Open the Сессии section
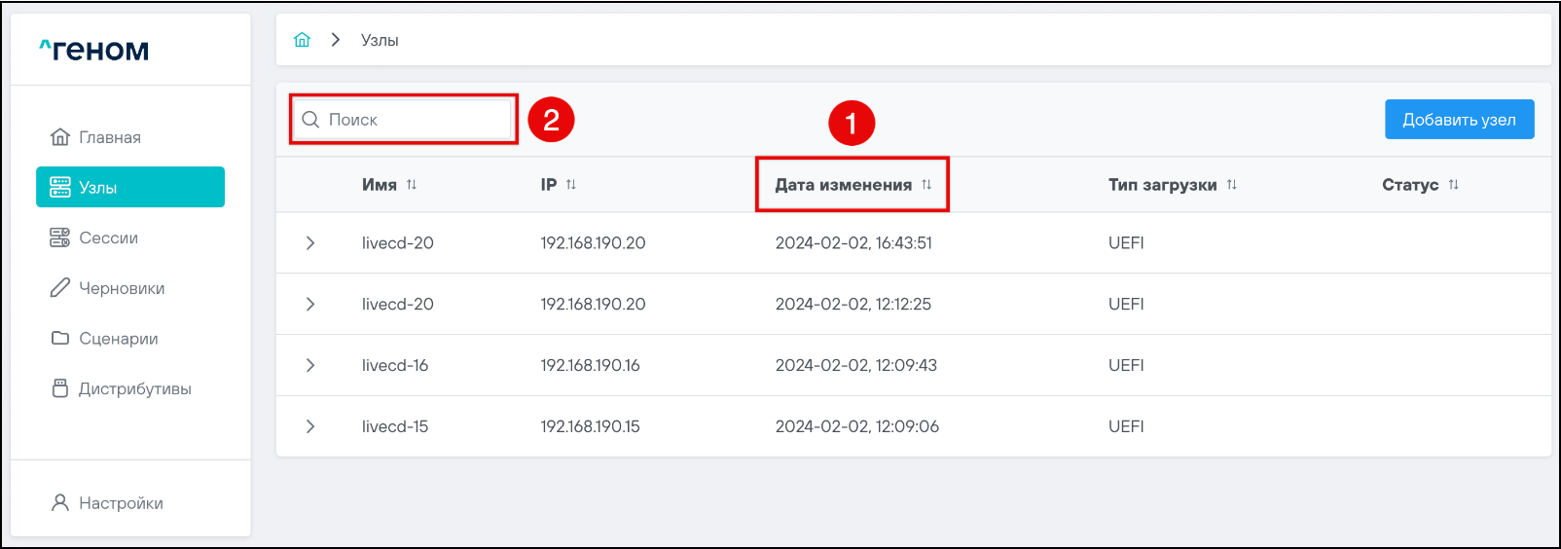This screenshot has height=549, width=1561. click(x=108, y=238)
